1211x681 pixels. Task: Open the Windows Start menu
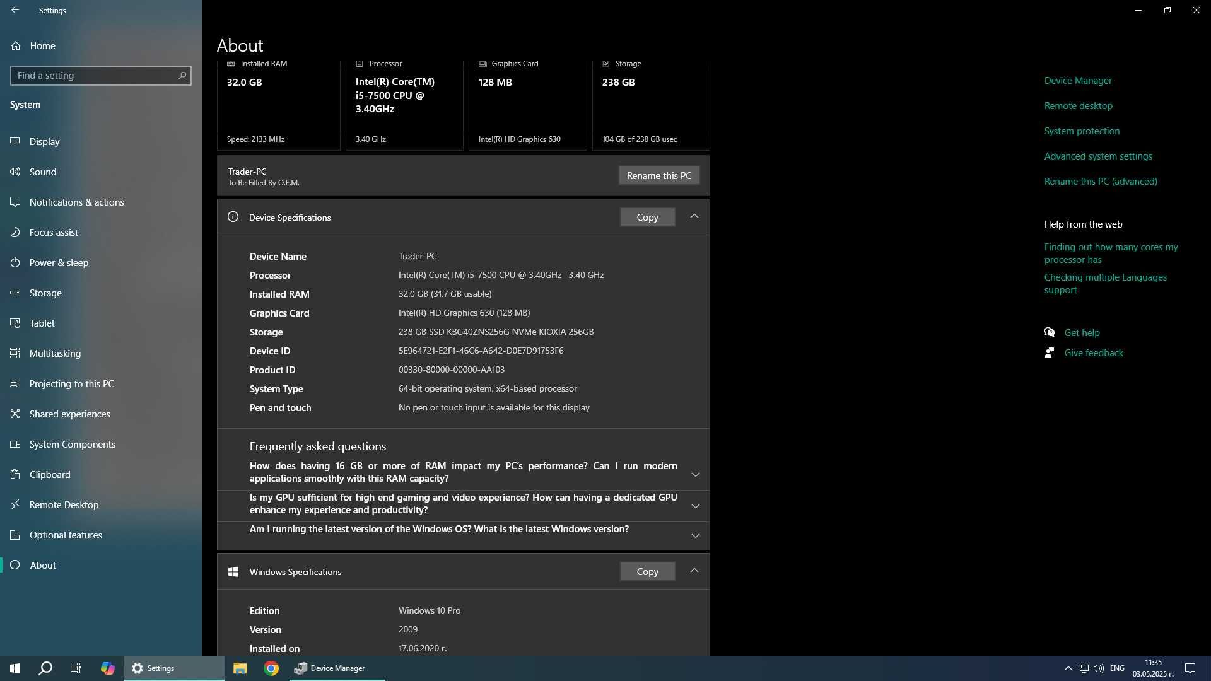[15, 668]
